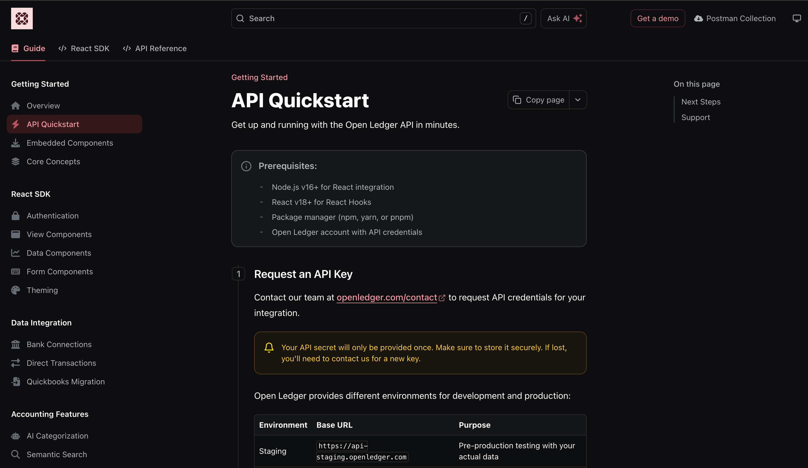Image resolution: width=808 pixels, height=468 pixels.
Task: Click the Postman Collection cloud icon
Action: [x=698, y=19]
